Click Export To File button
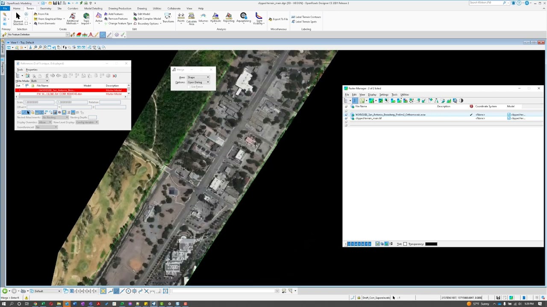 pos(278,19)
